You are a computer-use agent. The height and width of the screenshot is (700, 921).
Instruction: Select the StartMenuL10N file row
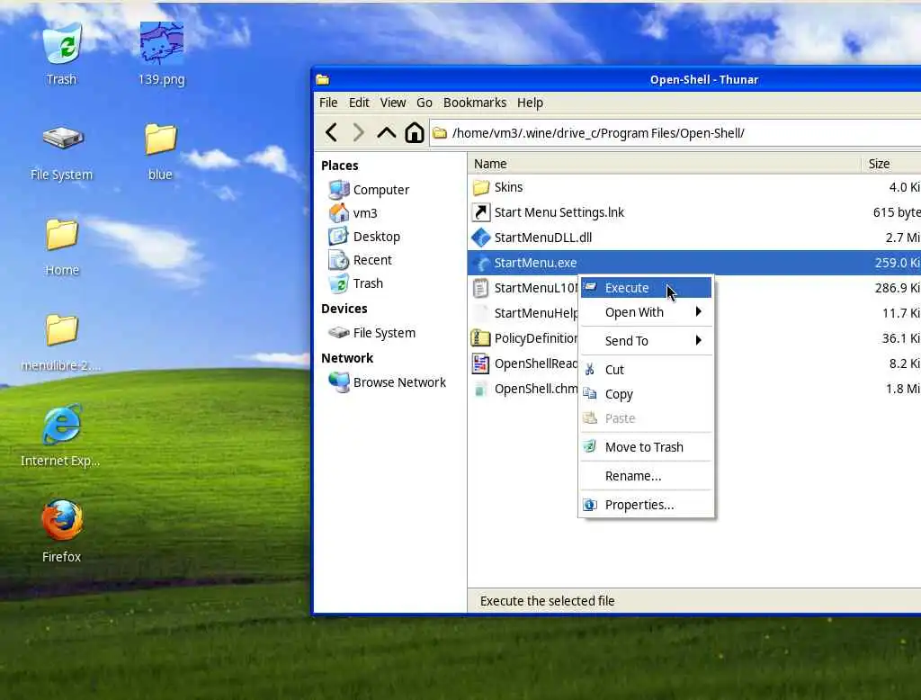click(524, 288)
